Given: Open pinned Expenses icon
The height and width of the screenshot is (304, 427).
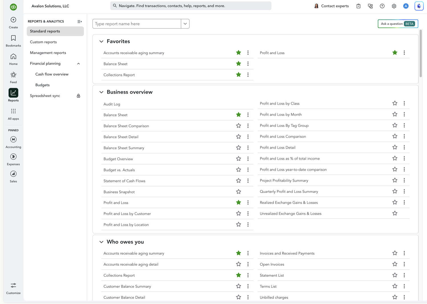Looking at the screenshot, I should 13,157.
